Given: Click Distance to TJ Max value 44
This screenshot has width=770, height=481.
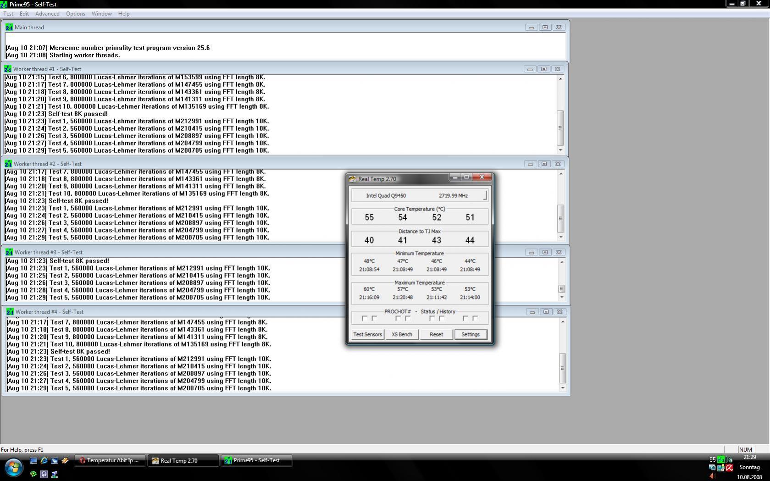Looking at the screenshot, I should (x=470, y=240).
